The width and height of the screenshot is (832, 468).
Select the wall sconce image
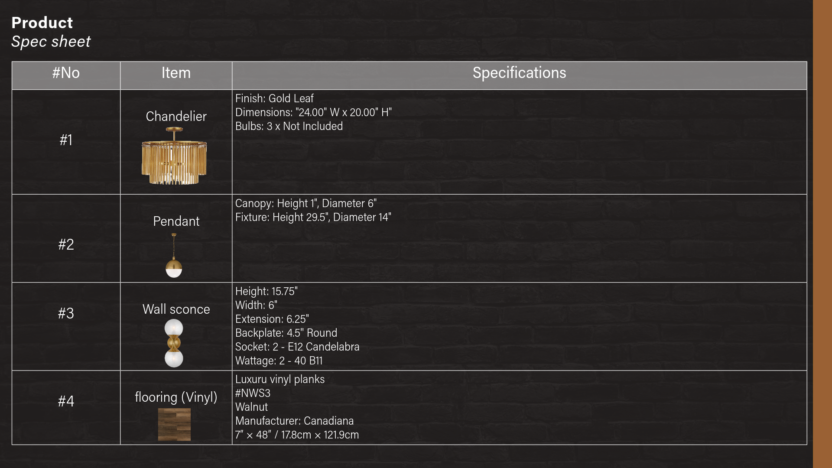[174, 343]
